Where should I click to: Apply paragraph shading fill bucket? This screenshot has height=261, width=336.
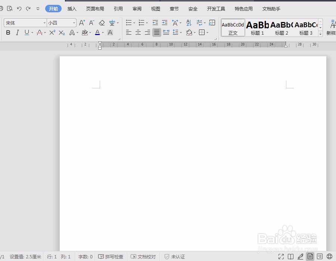click(x=189, y=32)
